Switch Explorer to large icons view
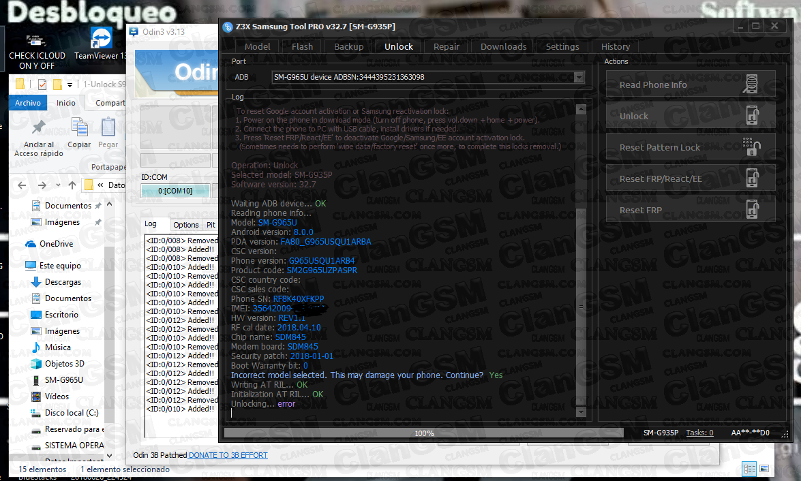Screen dimensions: 801x481 coord(764,468)
